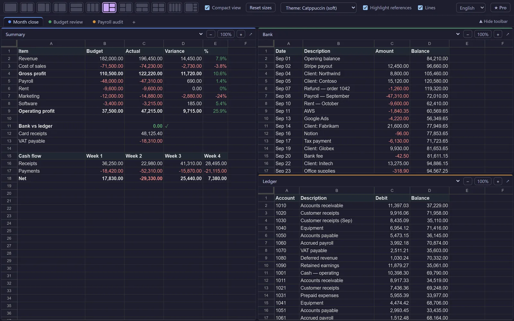Select row 9 header in Summary
The height and width of the screenshot is (321, 514).
coord(9,111)
